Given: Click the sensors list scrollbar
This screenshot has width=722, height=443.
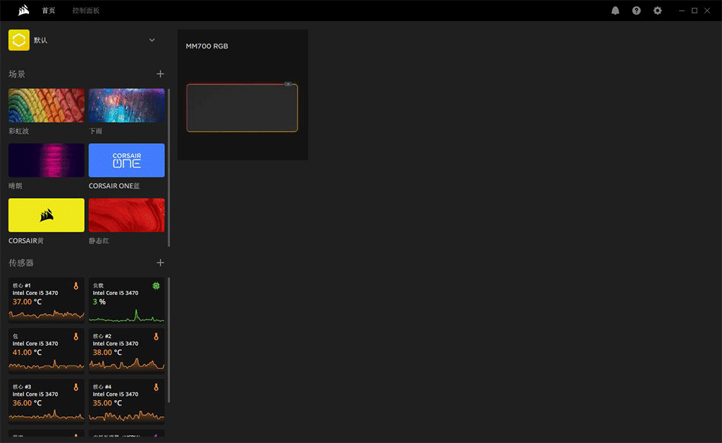Looking at the screenshot, I should [x=169, y=339].
